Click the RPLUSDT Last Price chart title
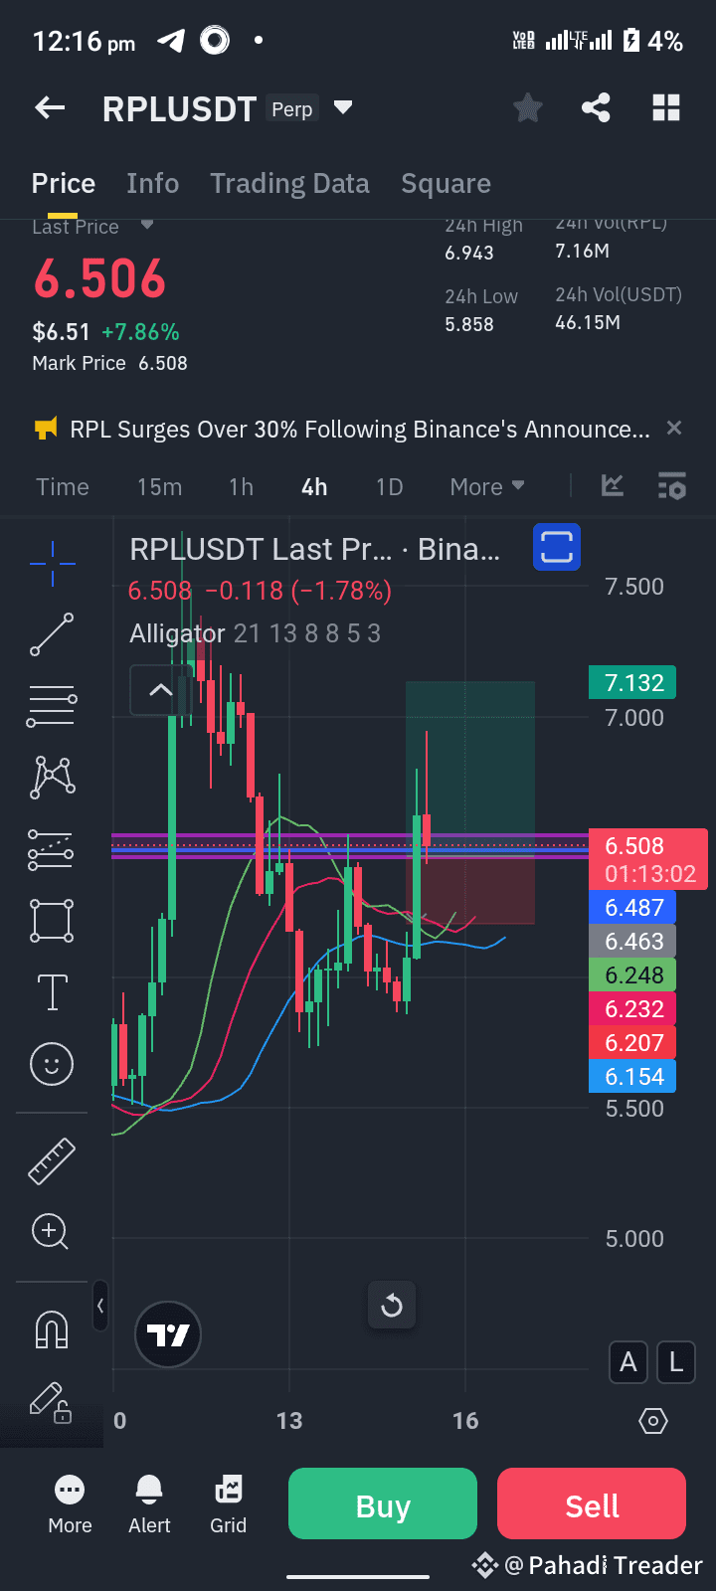This screenshot has height=1591, width=716. (315, 549)
